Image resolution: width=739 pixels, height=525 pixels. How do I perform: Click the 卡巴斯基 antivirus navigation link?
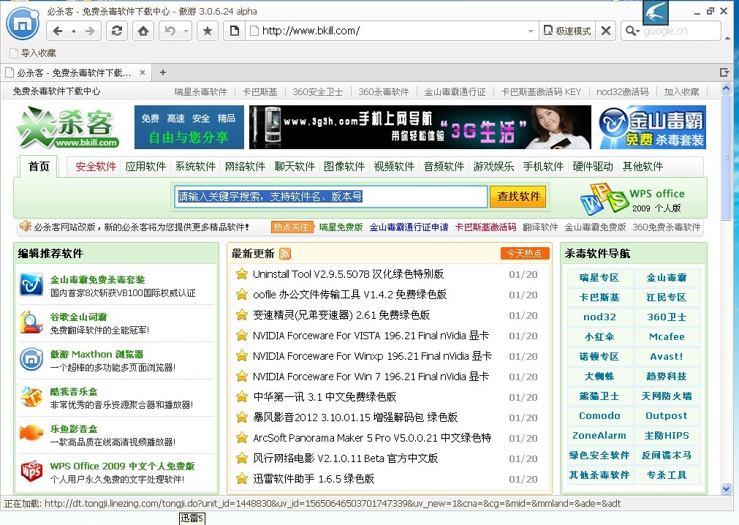(x=599, y=298)
